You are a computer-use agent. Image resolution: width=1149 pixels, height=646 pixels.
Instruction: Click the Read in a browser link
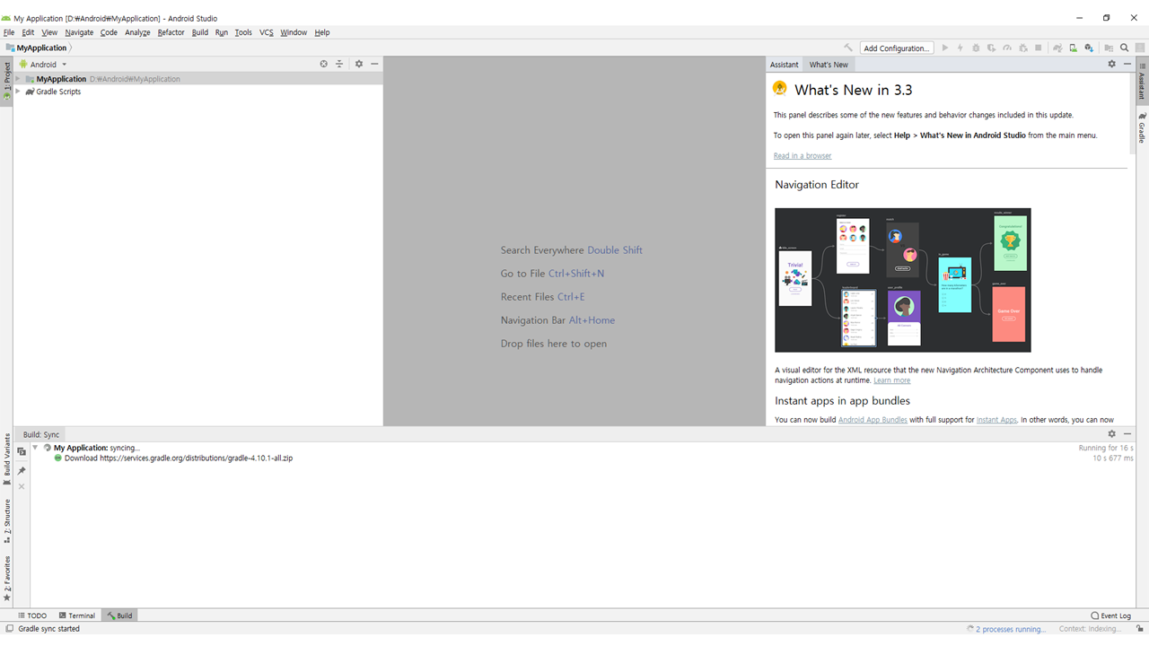point(803,156)
